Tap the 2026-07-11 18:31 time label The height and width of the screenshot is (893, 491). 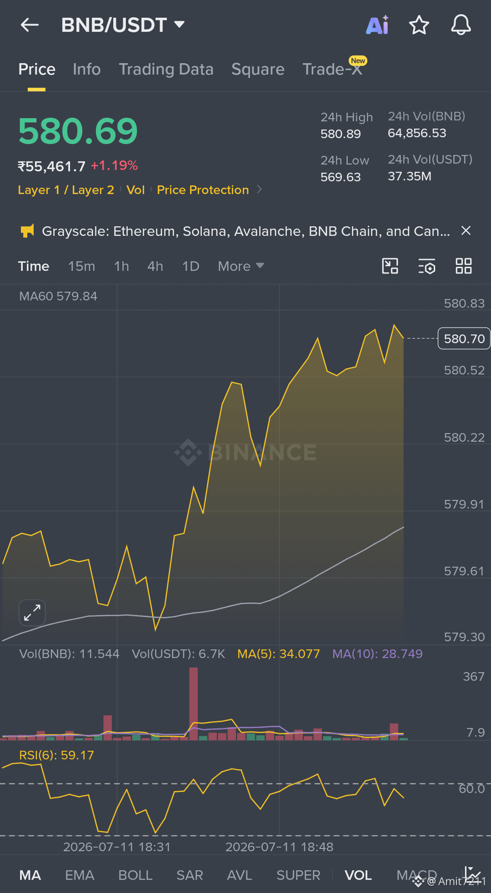pos(117,847)
